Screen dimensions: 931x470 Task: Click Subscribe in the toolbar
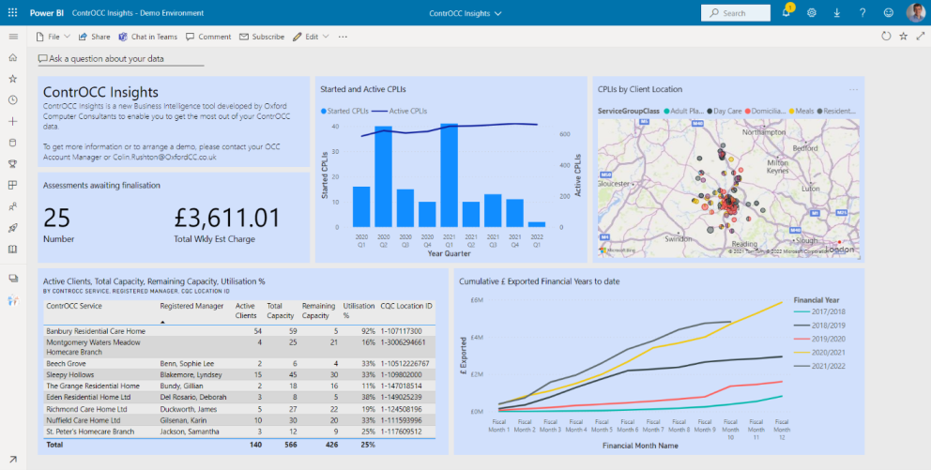[x=262, y=37]
